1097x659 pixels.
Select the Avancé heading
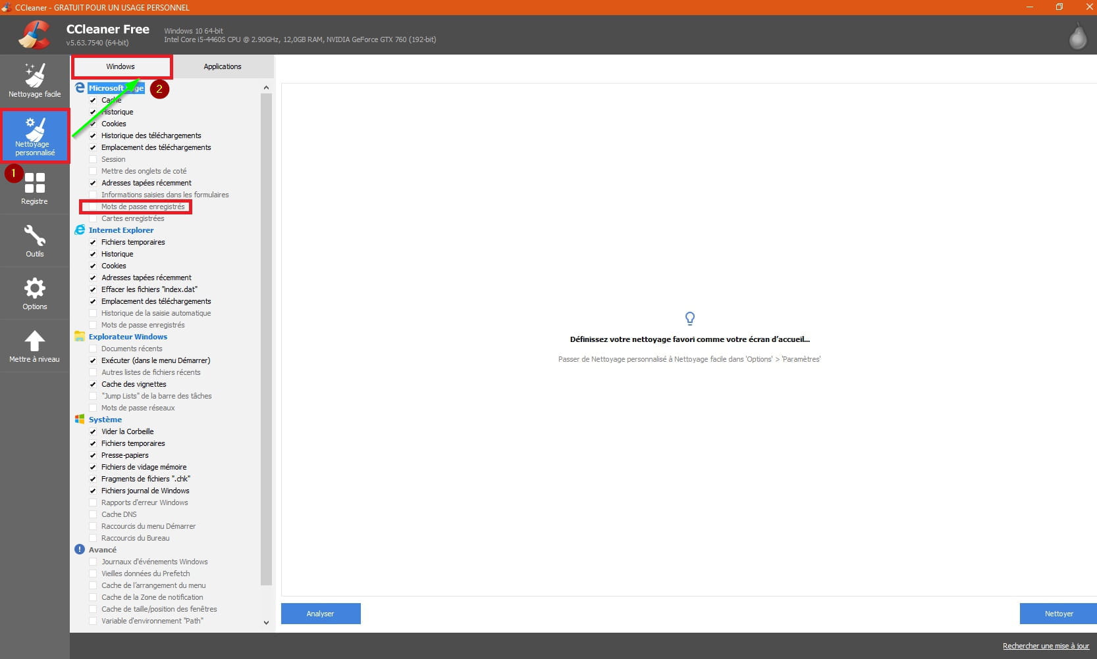point(103,550)
